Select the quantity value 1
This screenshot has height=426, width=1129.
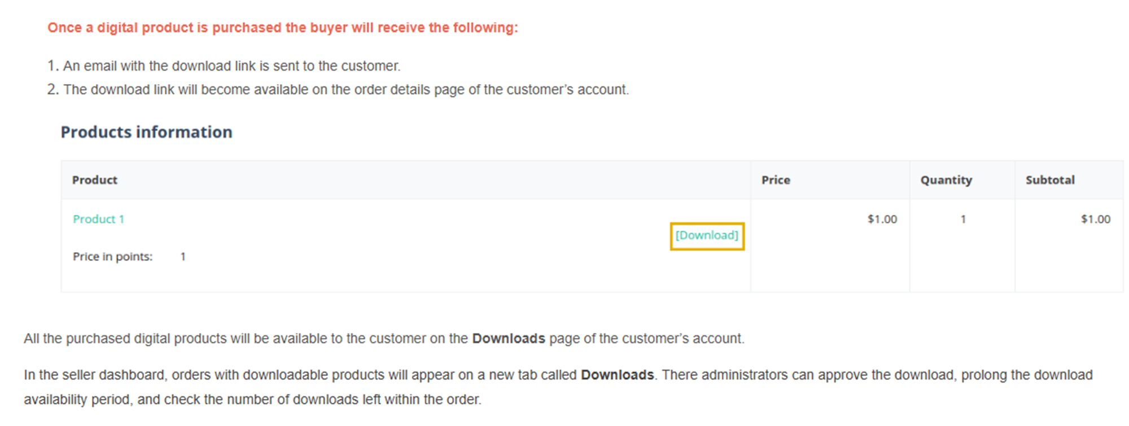pyautogui.click(x=963, y=219)
